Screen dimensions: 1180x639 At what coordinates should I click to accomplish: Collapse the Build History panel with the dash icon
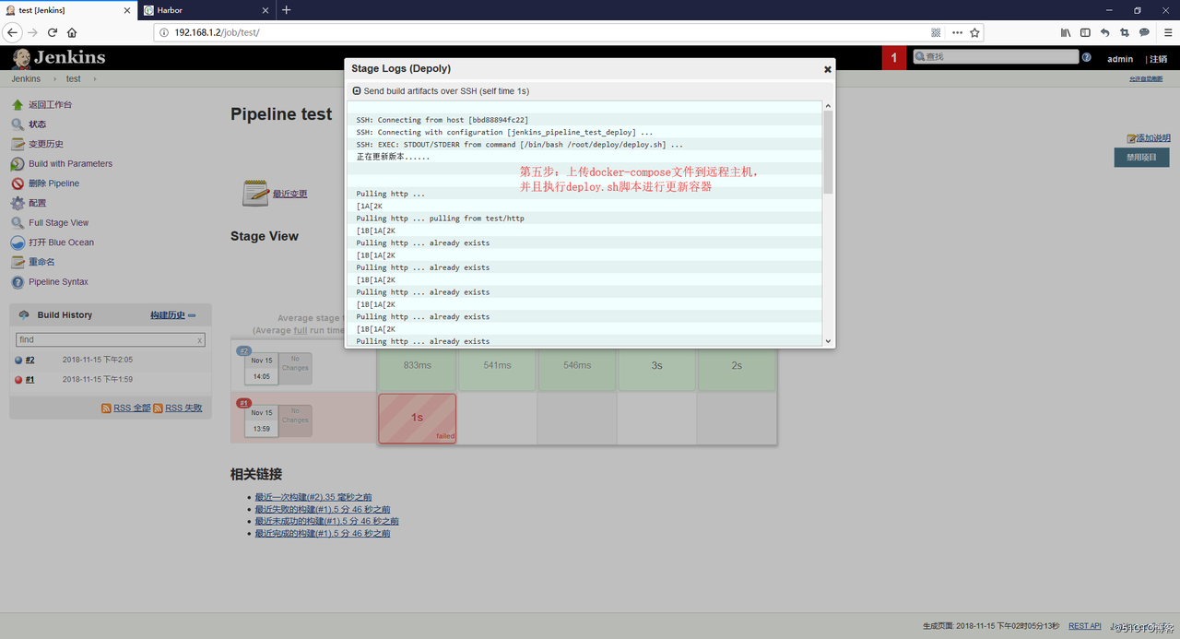click(x=192, y=315)
